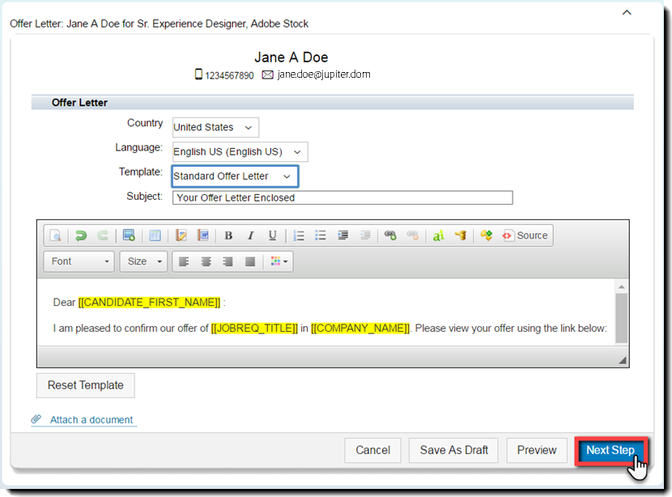Toggle center alignment for the text

205,261
